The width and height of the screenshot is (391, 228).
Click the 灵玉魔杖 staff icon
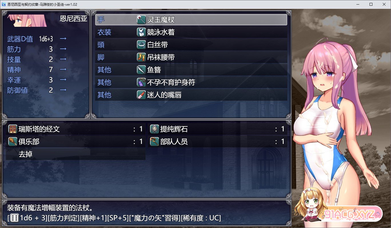141,20
